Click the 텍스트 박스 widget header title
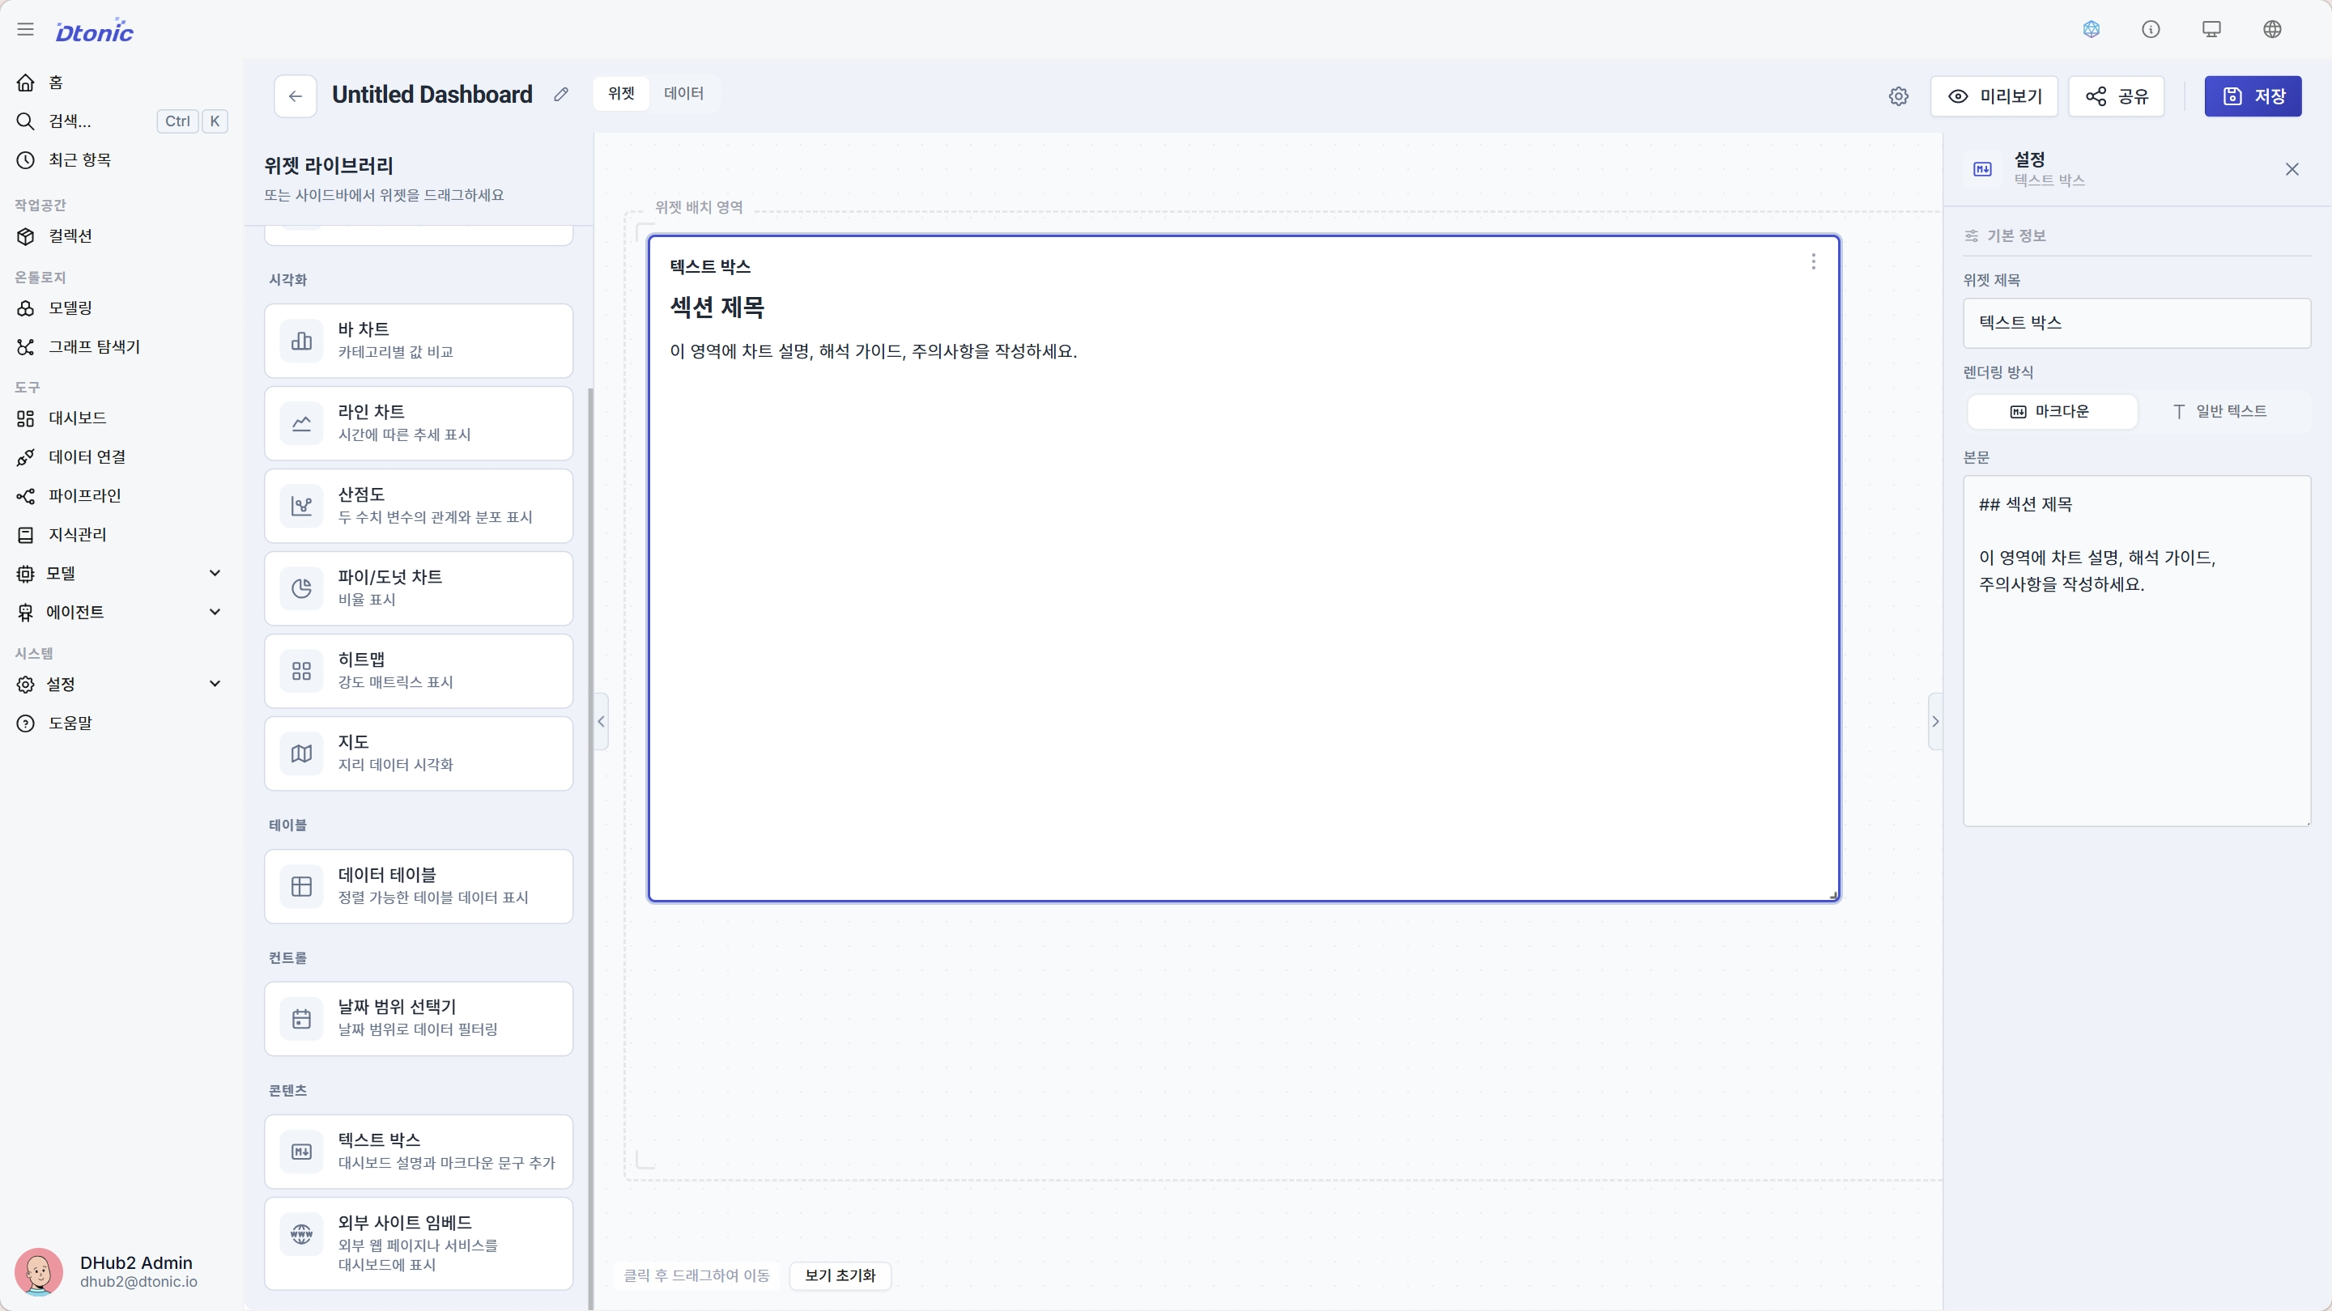Viewport: 2332px width, 1311px height. coord(710,267)
